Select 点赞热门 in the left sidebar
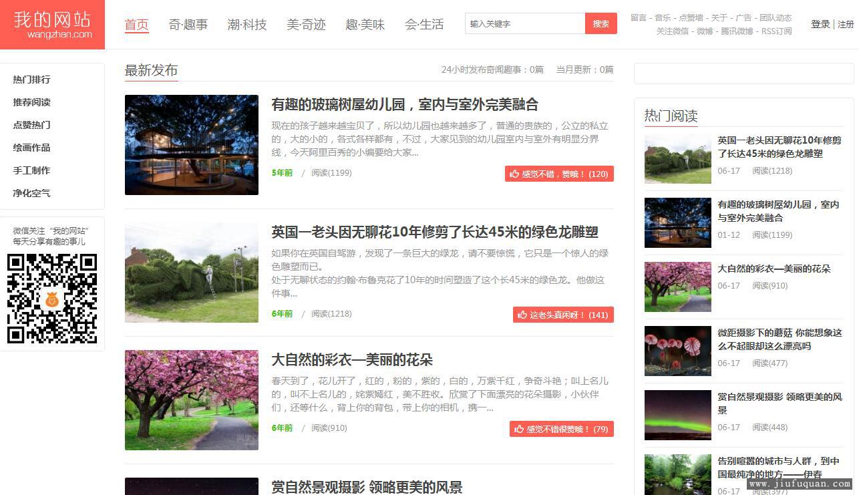This screenshot has height=495, width=859. coord(31,125)
